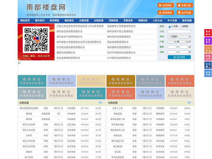The width and height of the screenshot is (212, 159).
Task: Click the broken image icon under the banner
Action: coord(19,63)
